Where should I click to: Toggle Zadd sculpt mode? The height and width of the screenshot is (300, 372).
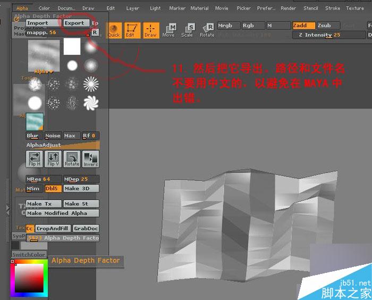[304, 26]
